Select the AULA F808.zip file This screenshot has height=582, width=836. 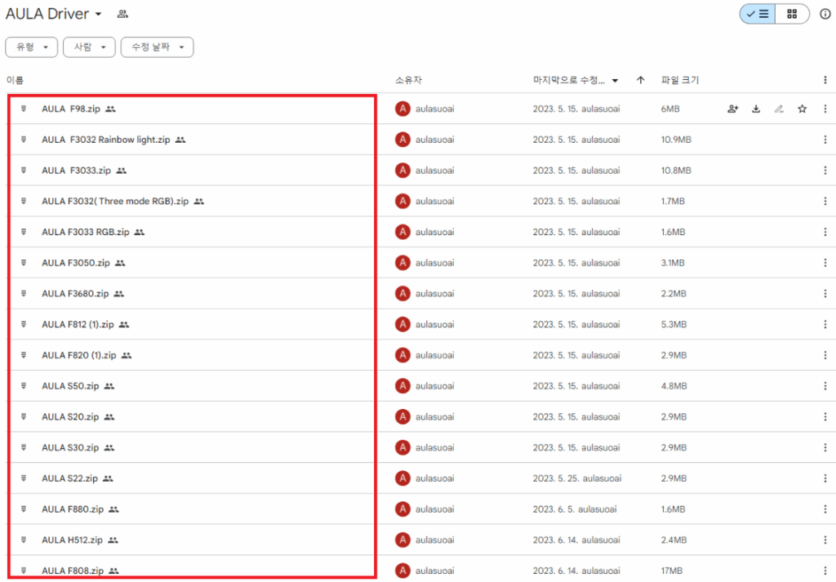point(73,571)
